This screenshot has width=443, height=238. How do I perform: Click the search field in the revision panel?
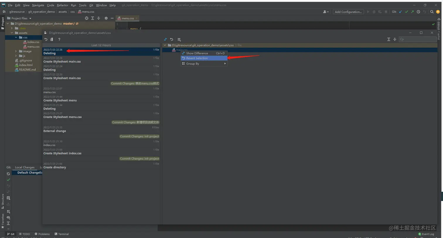(418, 39)
